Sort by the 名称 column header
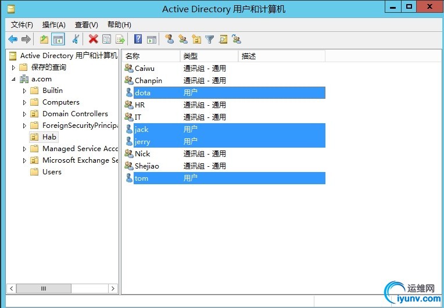444x308 pixels. tap(151, 56)
